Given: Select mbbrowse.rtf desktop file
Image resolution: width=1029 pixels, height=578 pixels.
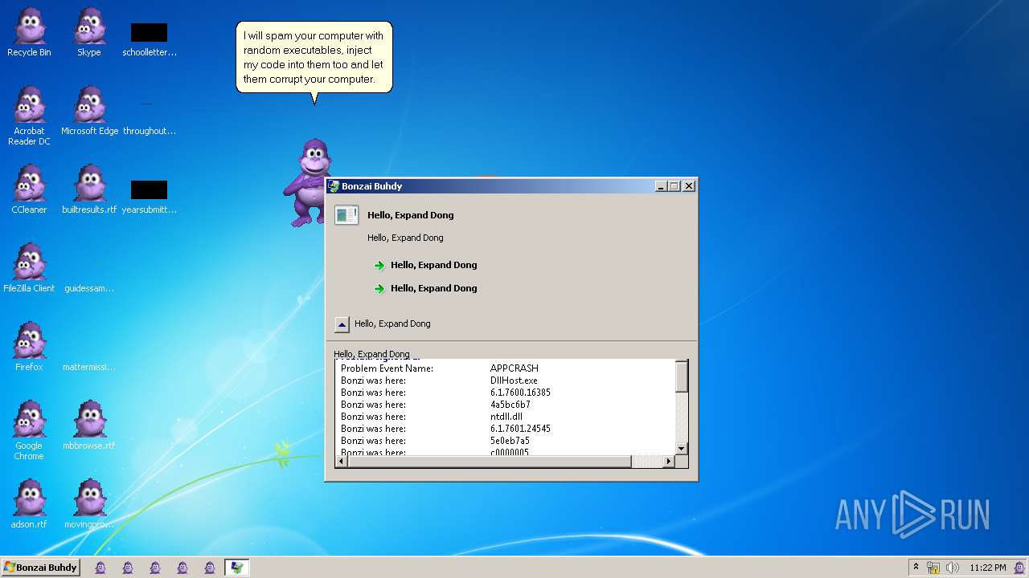Looking at the screenshot, I should click(x=89, y=425).
